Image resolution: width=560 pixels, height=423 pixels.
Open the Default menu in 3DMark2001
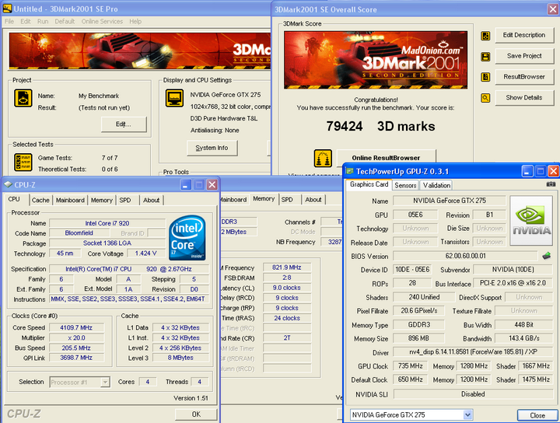[65, 22]
